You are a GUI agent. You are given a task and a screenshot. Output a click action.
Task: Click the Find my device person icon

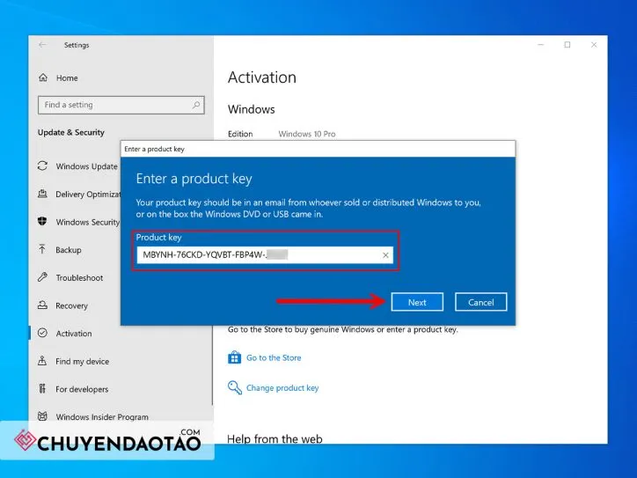(x=42, y=361)
